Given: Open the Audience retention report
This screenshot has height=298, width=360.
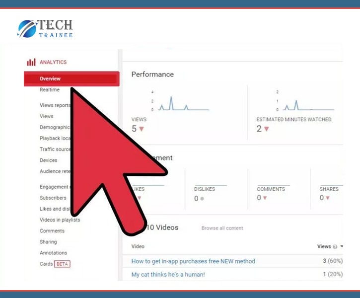Looking at the screenshot, I should tap(55, 171).
